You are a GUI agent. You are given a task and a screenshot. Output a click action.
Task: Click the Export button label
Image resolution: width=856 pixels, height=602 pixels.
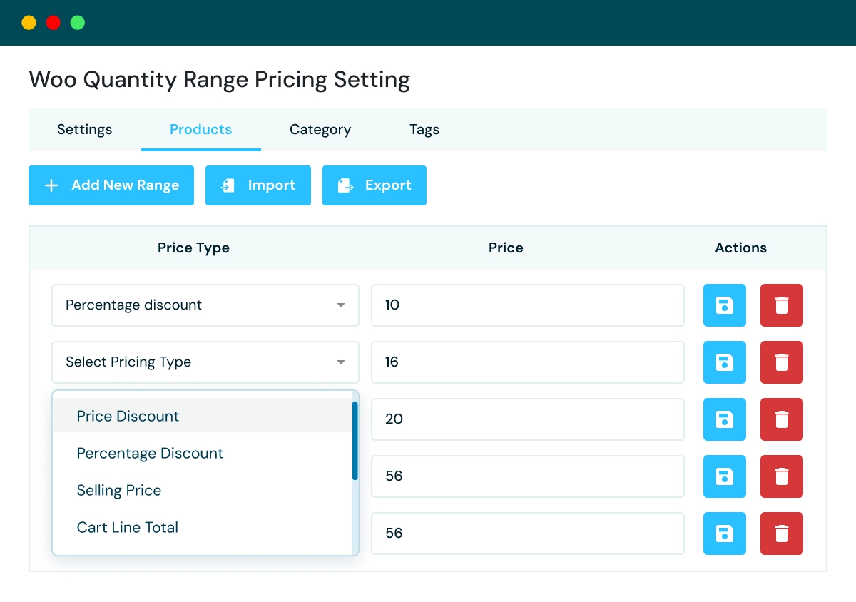pyautogui.click(x=388, y=185)
